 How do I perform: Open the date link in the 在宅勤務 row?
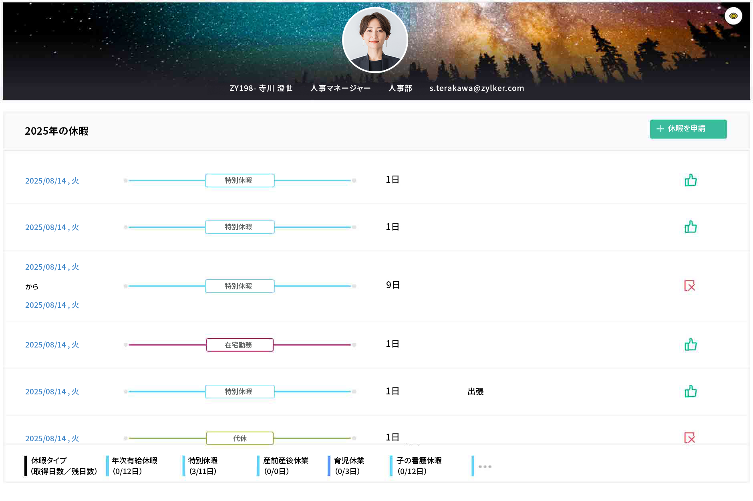pyautogui.click(x=52, y=345)
